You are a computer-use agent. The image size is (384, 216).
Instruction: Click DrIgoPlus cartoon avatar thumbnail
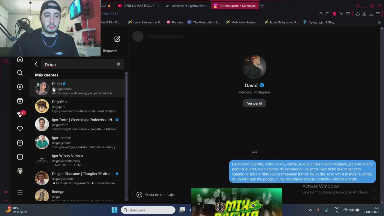42,106
